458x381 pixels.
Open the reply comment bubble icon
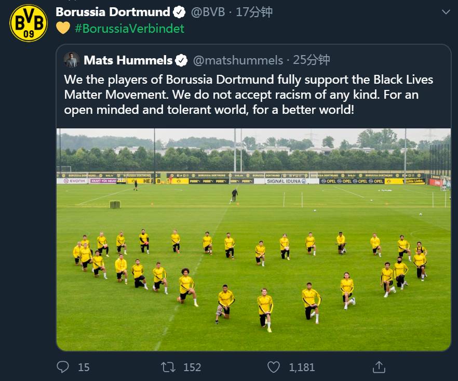[x=63, y=367]
